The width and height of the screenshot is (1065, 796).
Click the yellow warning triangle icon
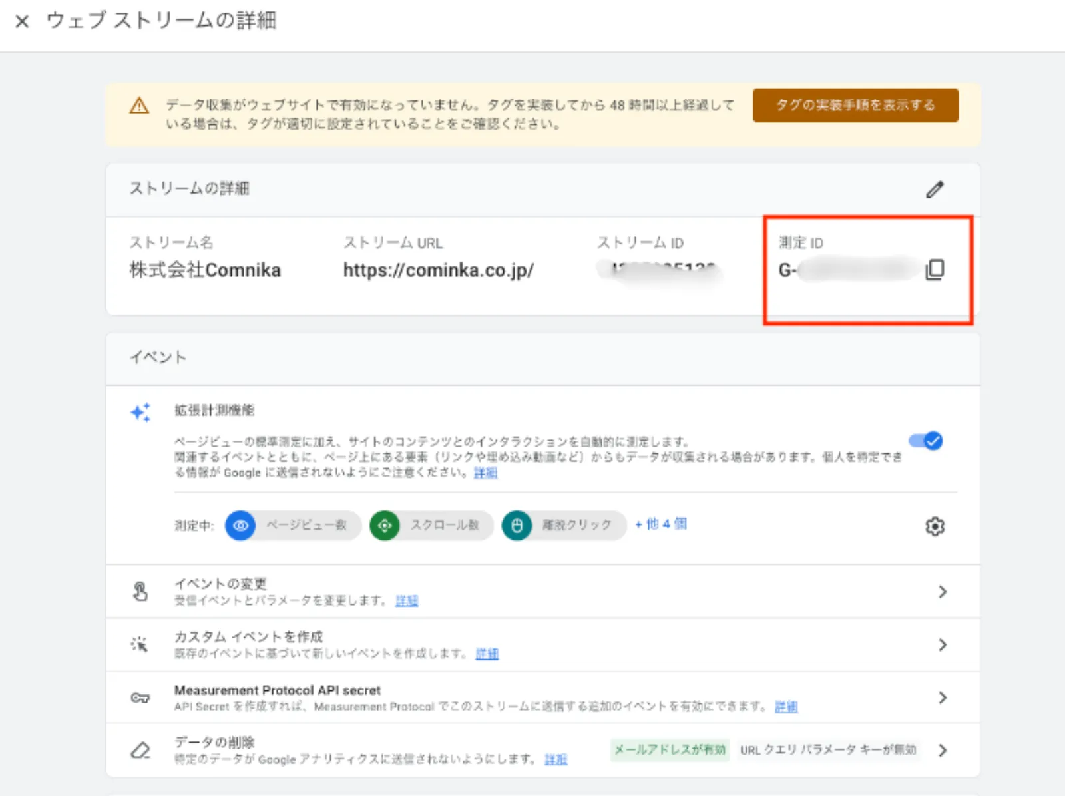(139, 105)
